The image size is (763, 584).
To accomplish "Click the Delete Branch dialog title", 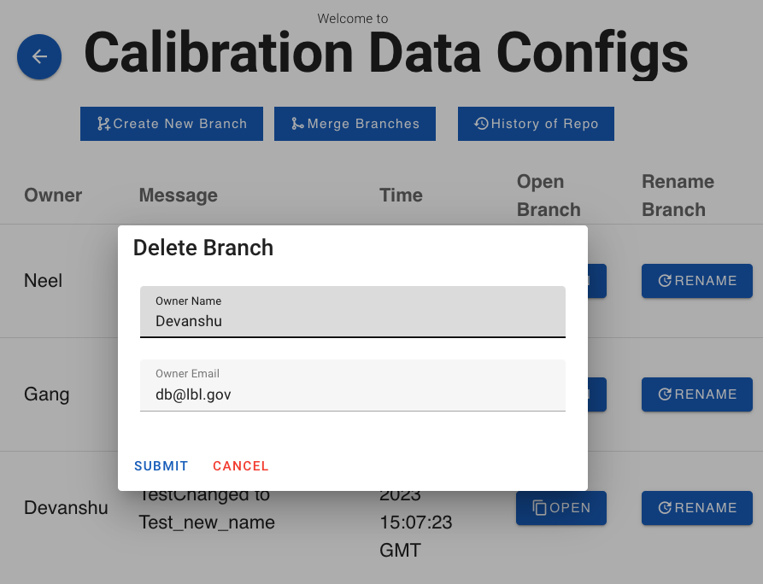I will click(203, 248).
